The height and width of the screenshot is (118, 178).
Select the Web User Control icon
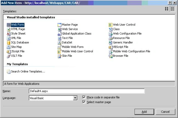[110, 25]
